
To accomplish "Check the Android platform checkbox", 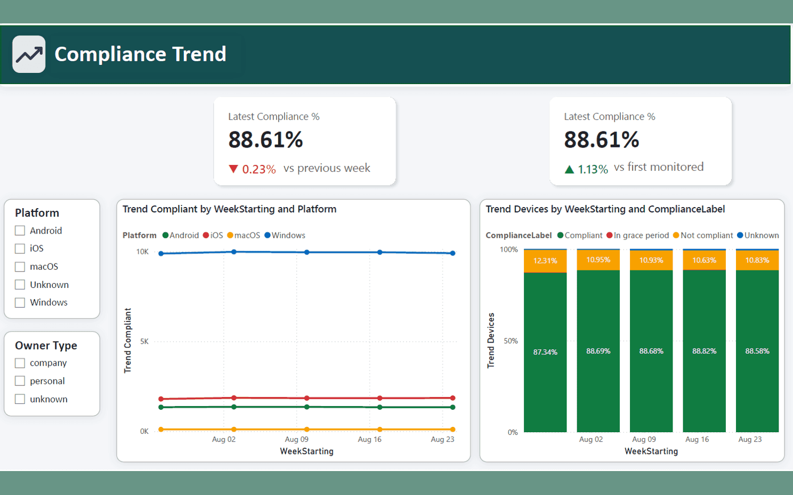I will (x=20, y=230).
